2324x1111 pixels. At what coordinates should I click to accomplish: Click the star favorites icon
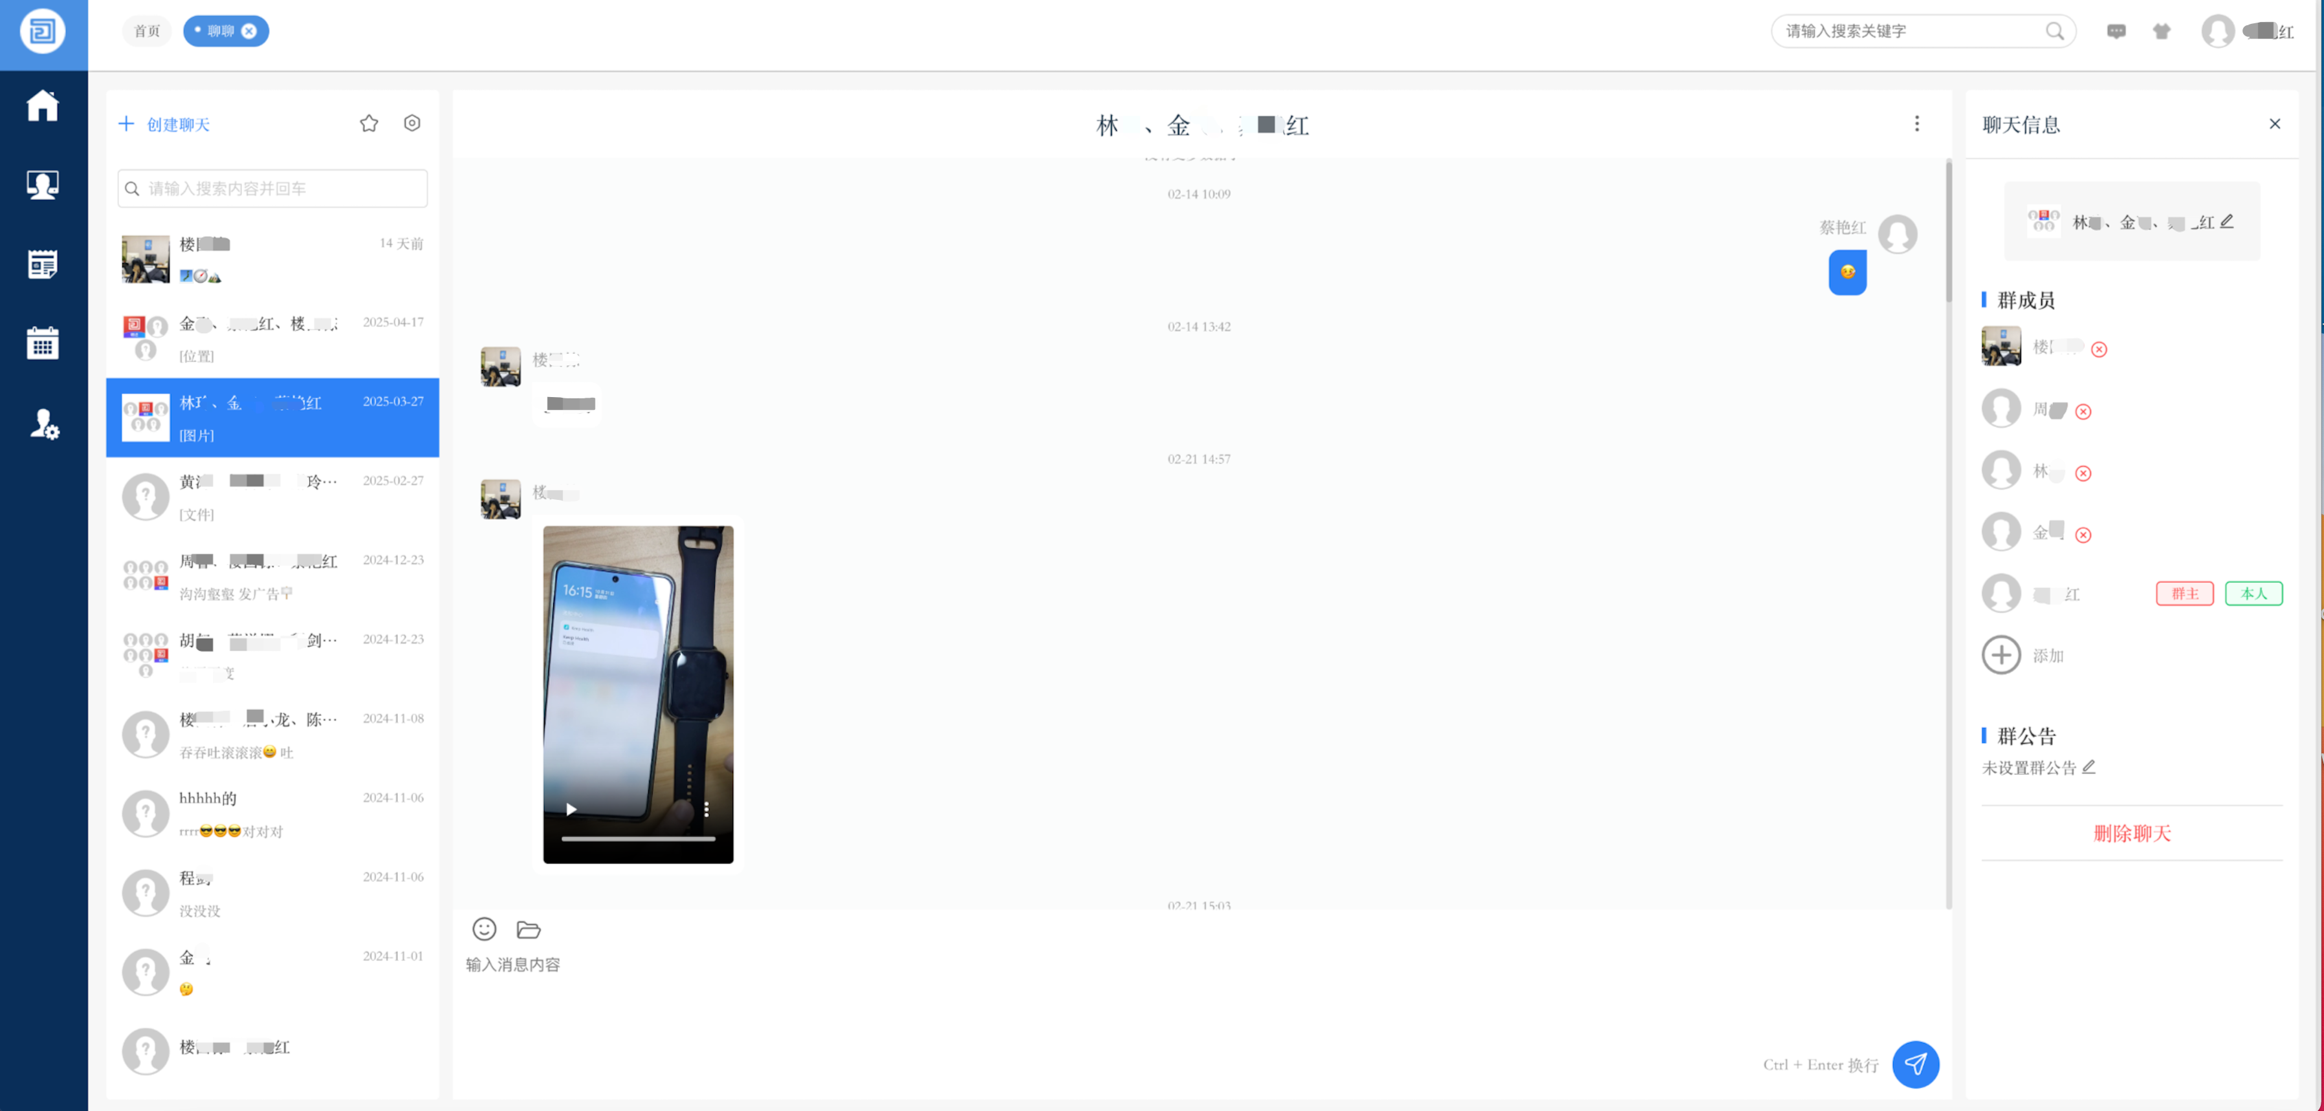368,124
